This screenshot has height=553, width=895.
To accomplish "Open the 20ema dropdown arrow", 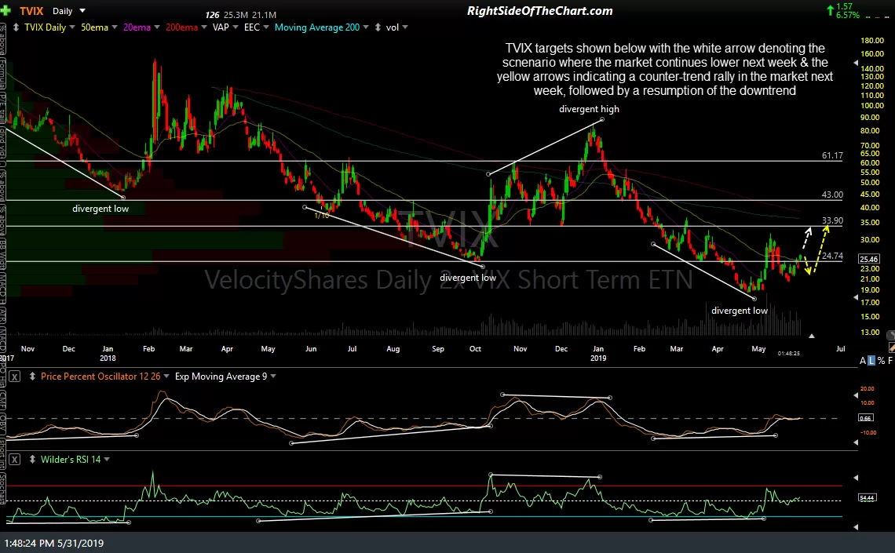I will pyautogui.click(x=157, y=27).
